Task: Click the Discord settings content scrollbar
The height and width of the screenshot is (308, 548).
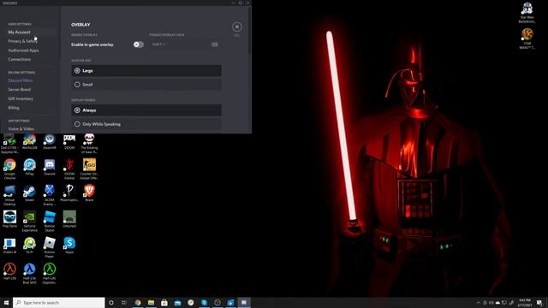Action: 249,32
